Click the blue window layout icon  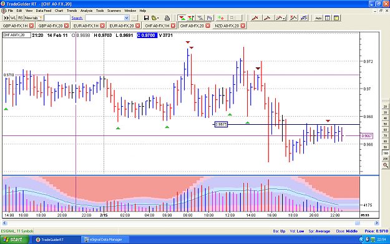tap(328, 18)
